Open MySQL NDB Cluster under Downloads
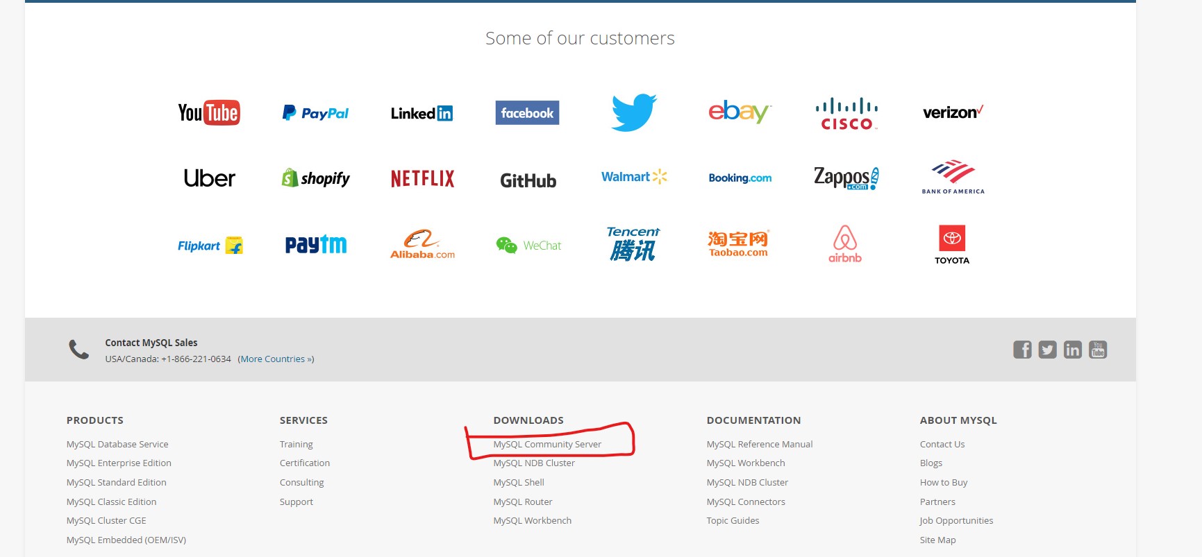This screenshot has height=557, width=1202. click(x=534, y=463)
